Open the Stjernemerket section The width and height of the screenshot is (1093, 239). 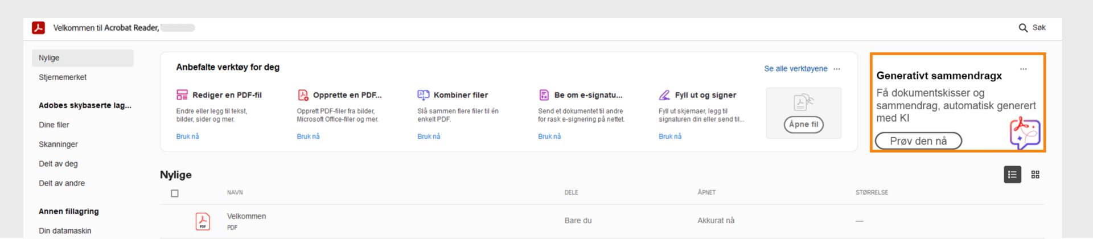63,77
